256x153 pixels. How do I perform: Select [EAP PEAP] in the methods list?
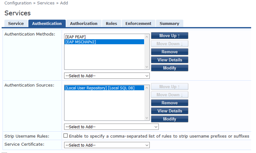(76, 37)
